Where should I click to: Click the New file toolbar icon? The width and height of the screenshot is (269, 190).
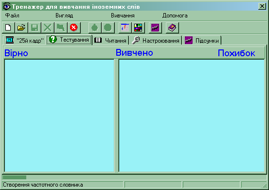pos(8,28)
